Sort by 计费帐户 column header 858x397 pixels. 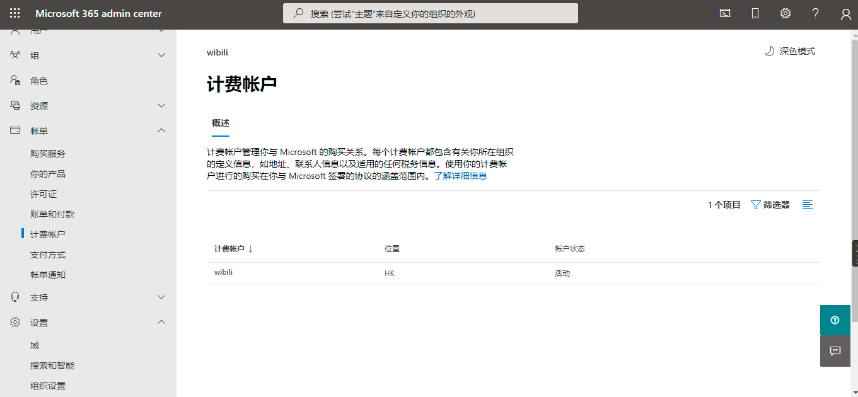coord(229,249)
